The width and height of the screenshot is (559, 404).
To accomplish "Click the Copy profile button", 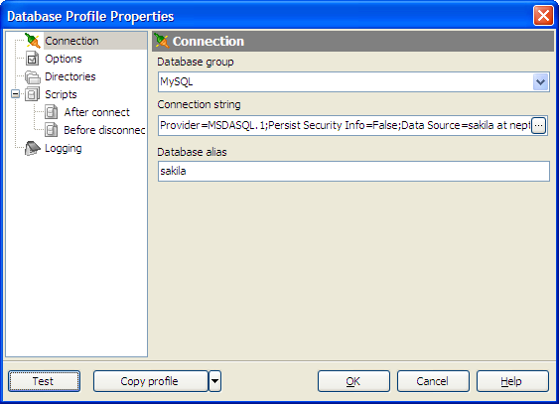I will (151, 381).
